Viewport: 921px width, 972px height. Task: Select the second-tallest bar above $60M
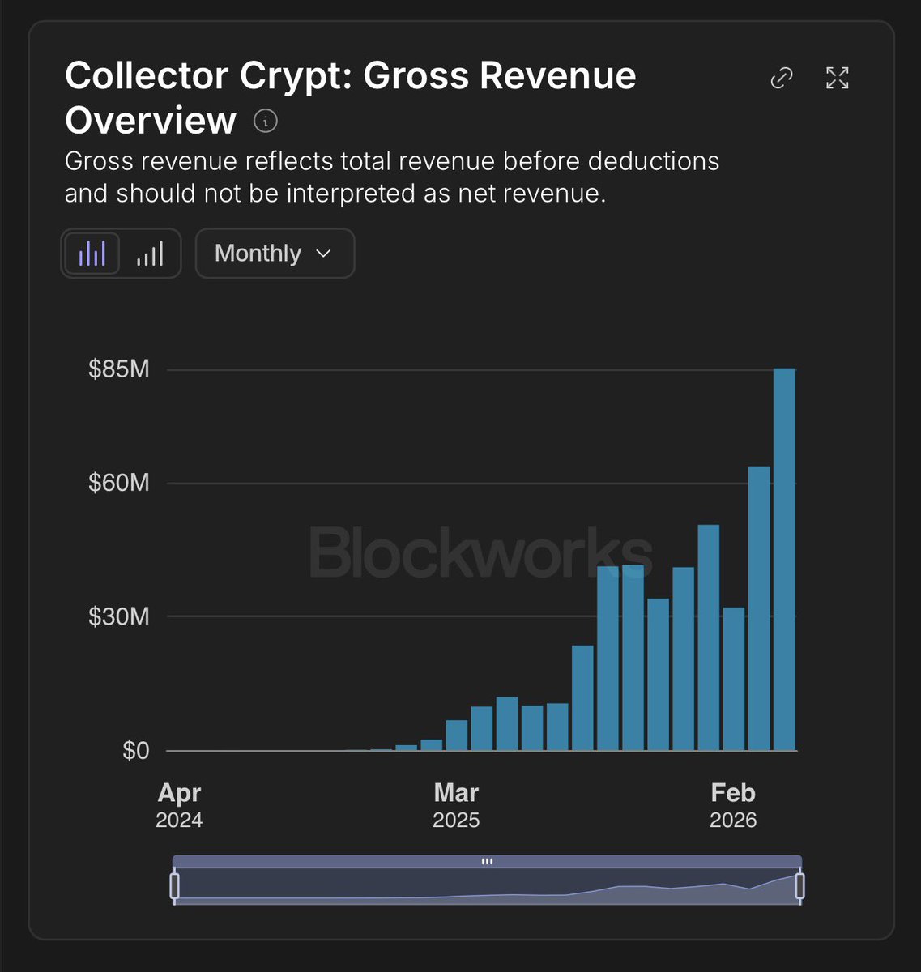pyautogui.click(x=759, y=608)
